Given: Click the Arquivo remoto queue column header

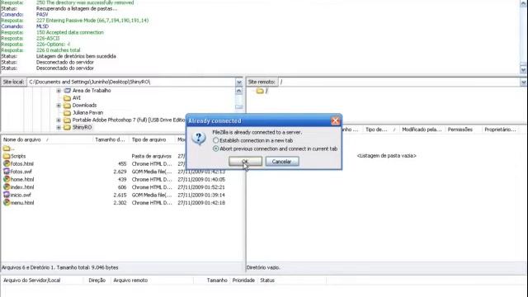Looking at the screenshot, I should coord(152,280).
